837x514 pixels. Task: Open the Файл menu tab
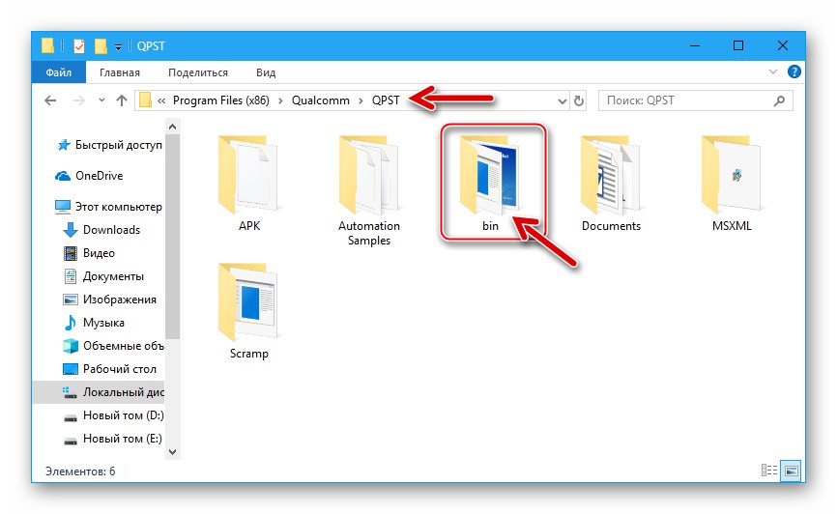pos(59,72)
